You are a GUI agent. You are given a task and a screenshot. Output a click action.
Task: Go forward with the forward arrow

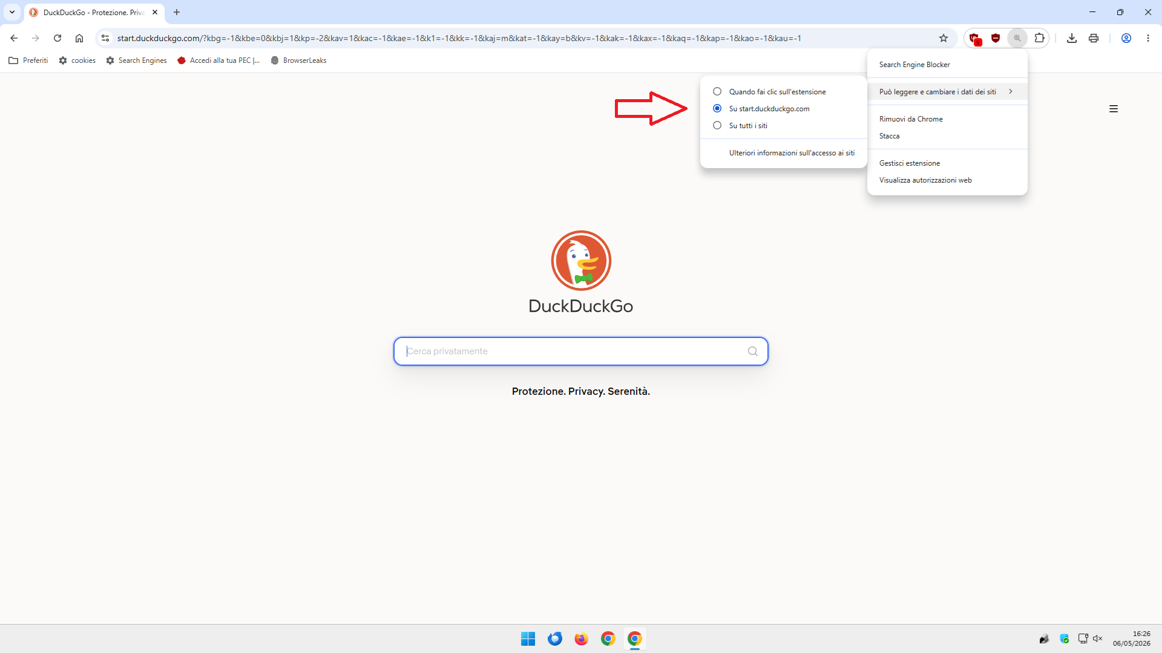pyautogui.click(x=36, y=38)
